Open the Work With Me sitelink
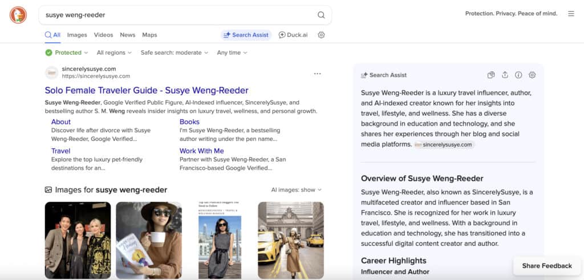The image size is (584, 280). point(202,151)
